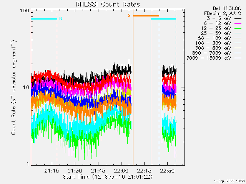This screenshot has height=184, width=246.
Task: Click the Det 1f,3f,8f, header text
Action: (227, 8)
